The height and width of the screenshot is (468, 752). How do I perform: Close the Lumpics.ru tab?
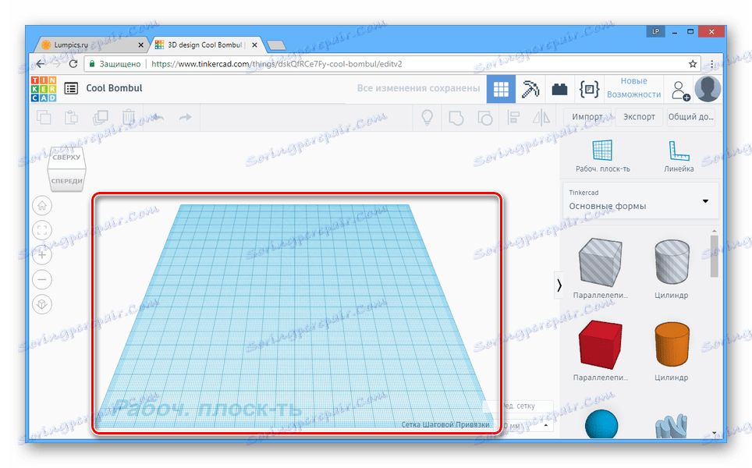tap(140, 45)
